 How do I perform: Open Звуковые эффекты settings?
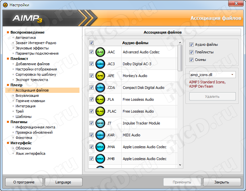pyautogui.click(x=32, y=48)
